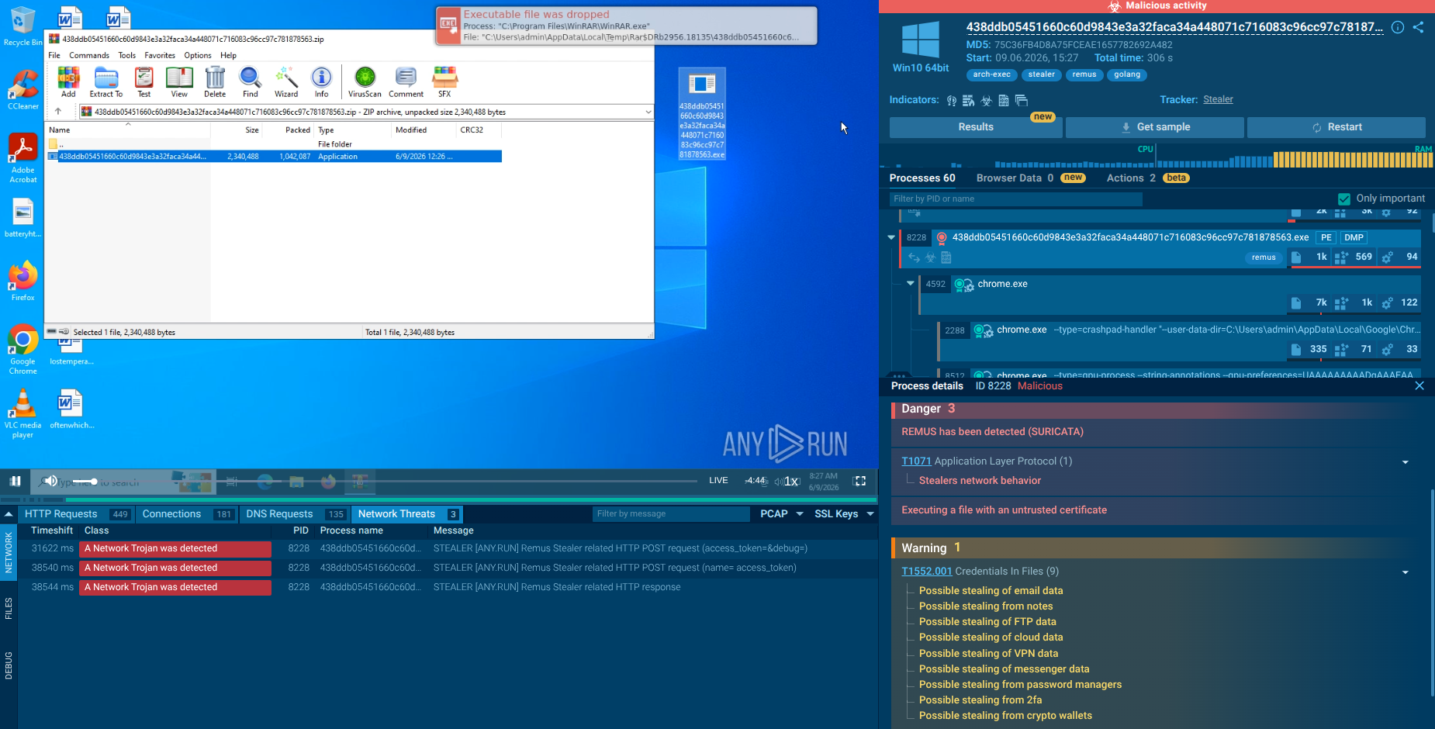
Task: Switch to DNS Requests tab
Action: (295, 514)
